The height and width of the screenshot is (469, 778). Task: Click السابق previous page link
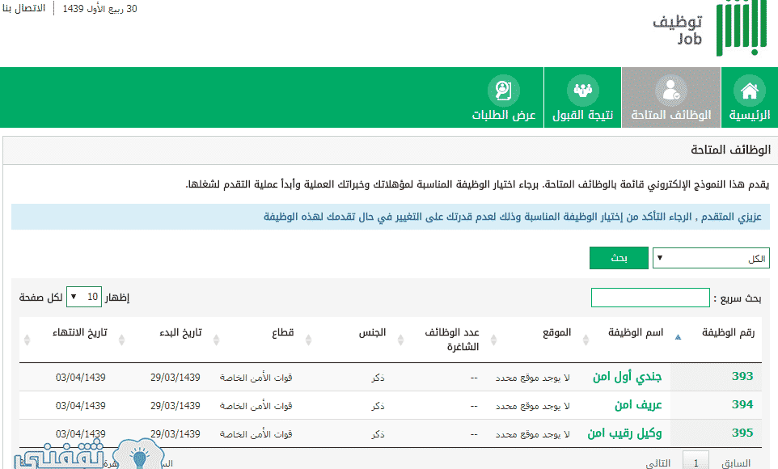point(736,463)
